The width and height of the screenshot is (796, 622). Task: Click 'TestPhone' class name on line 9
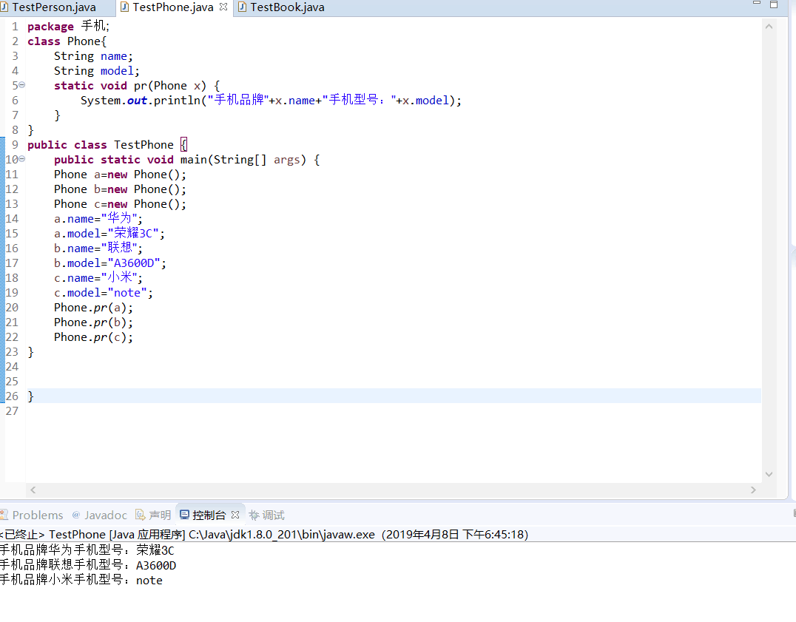(144, 145)
